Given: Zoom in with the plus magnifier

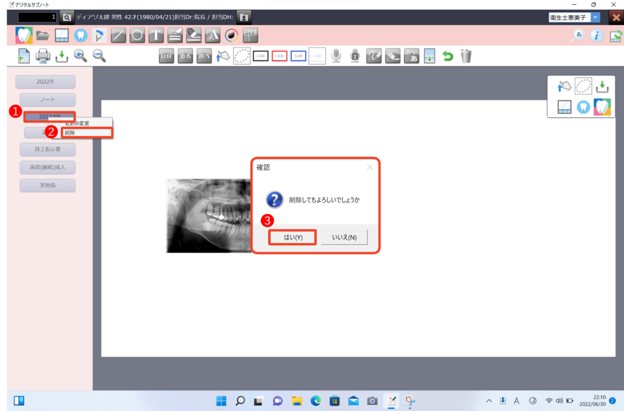Looking at the screenshot, I should 80,56.
